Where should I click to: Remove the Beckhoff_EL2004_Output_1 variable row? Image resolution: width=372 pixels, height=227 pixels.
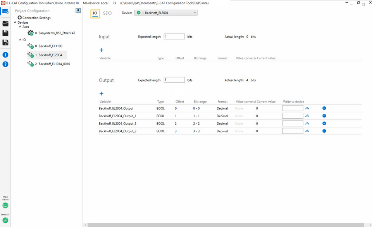pos(324,116)
